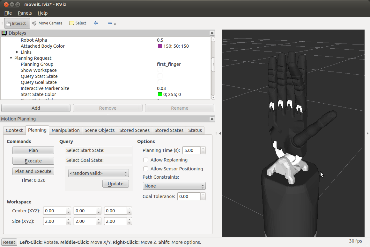Enable the Allow Replanning checkbox

click(x=146, y=160)
